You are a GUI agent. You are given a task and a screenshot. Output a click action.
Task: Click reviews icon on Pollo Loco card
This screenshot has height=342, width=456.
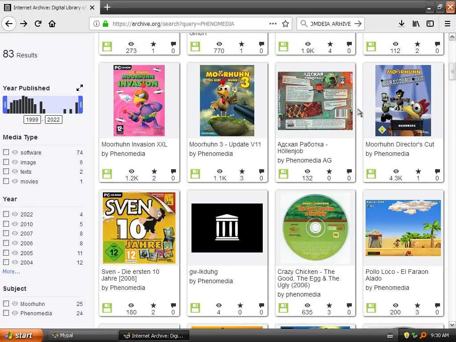click(437, 305)
